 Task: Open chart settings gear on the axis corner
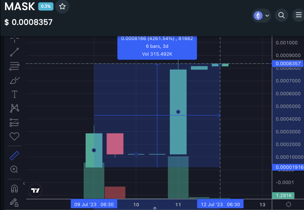pos(288,204)
